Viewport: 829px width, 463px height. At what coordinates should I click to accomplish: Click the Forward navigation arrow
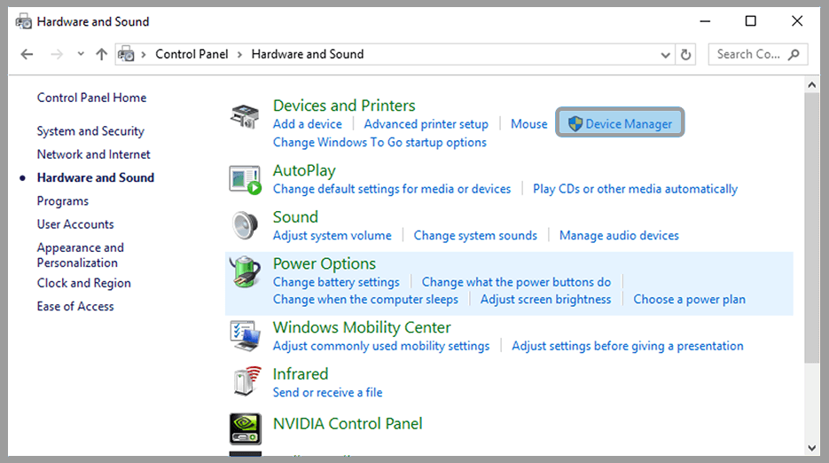click(57, 54)
